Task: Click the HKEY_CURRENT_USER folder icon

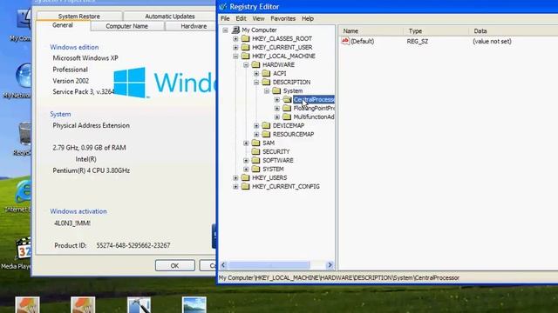Action: click(x=246, y=47)
